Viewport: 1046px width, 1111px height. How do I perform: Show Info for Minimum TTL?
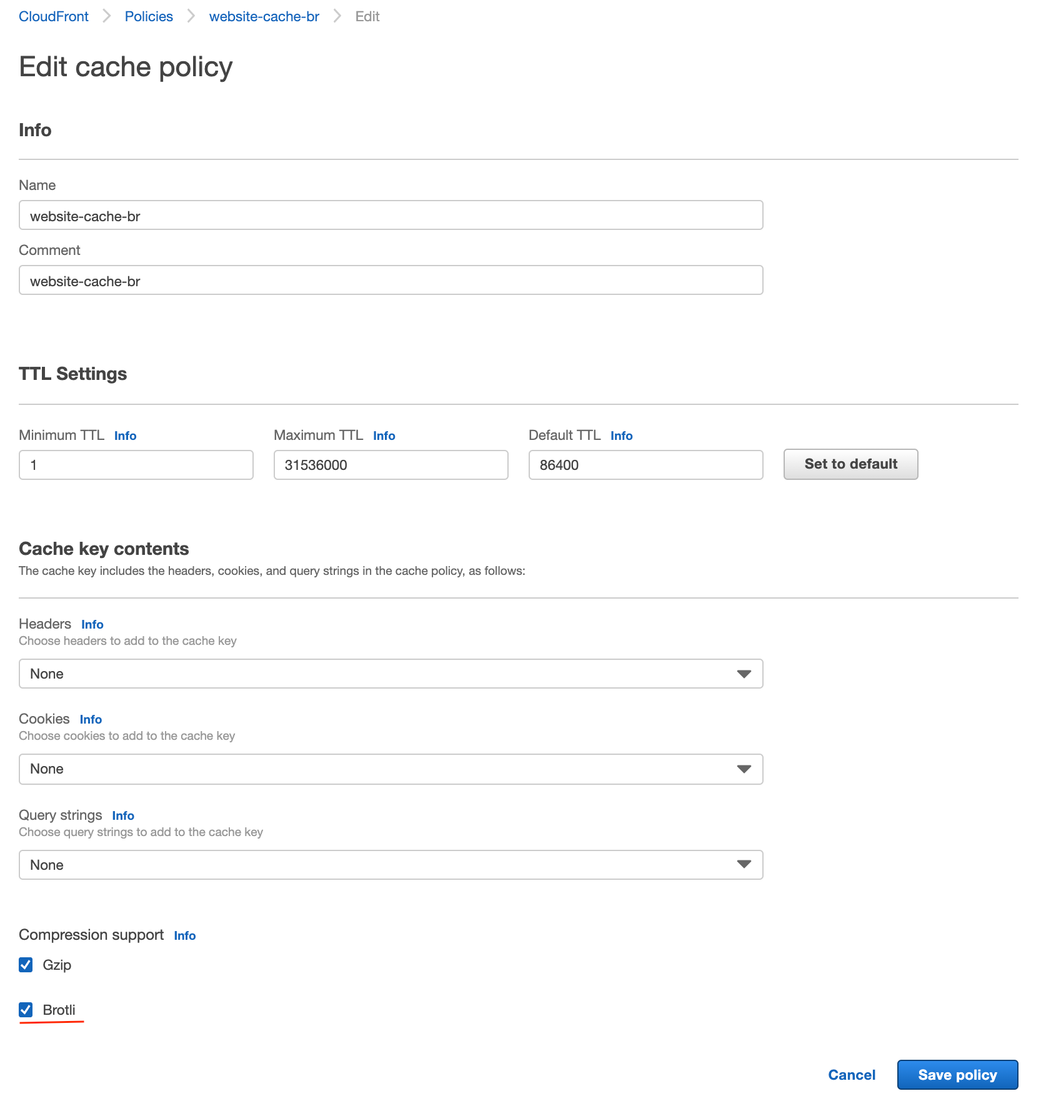point(125,436)
